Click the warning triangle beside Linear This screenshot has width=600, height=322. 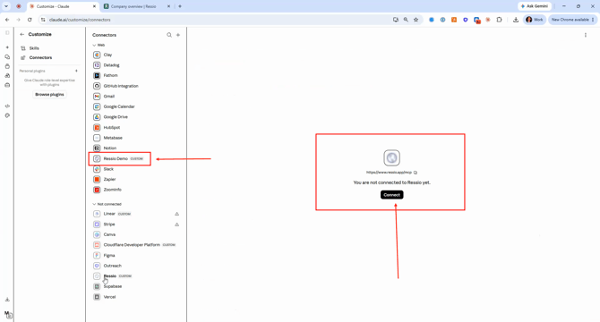tap(176, 214)
